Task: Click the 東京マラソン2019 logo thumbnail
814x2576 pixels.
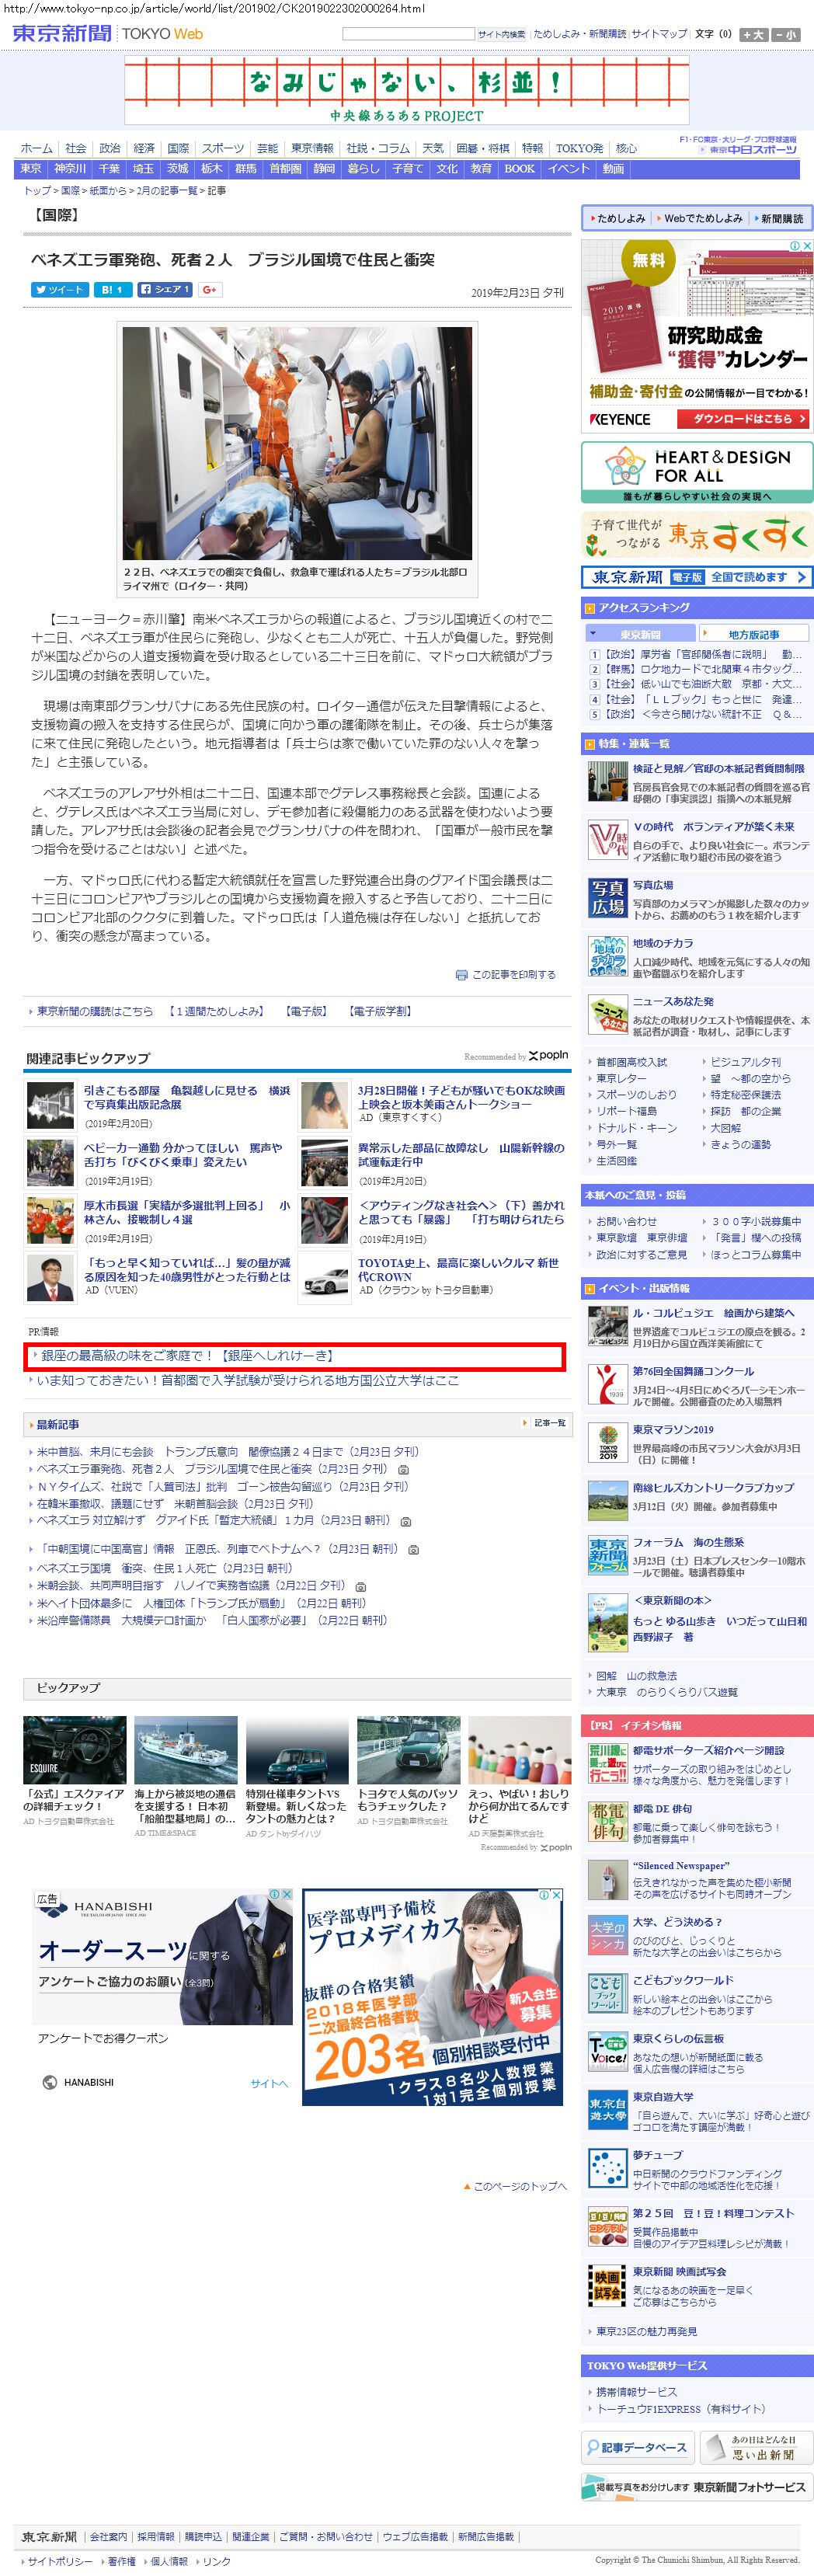Action: point(607,1443)
